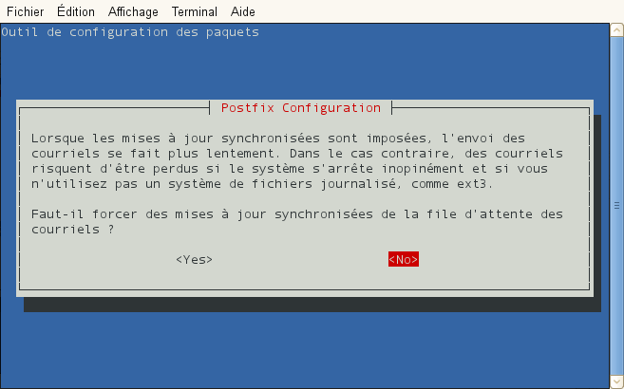624x389 pixels.
Task: Open the Terminal menu
Action: pyautogui.click(x=194, y=11)
